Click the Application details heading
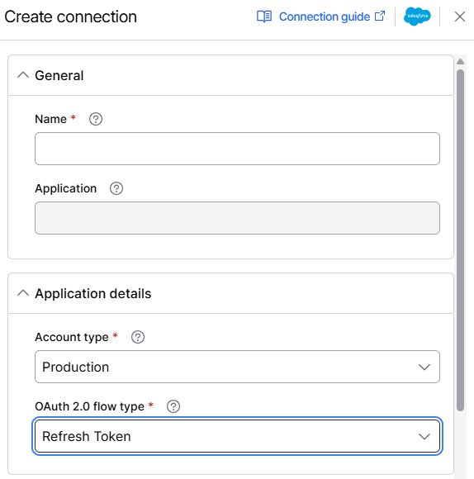Image resolution: width=474 pixels, height=479 pixels. pyautogui.click(x=93, y=293)
